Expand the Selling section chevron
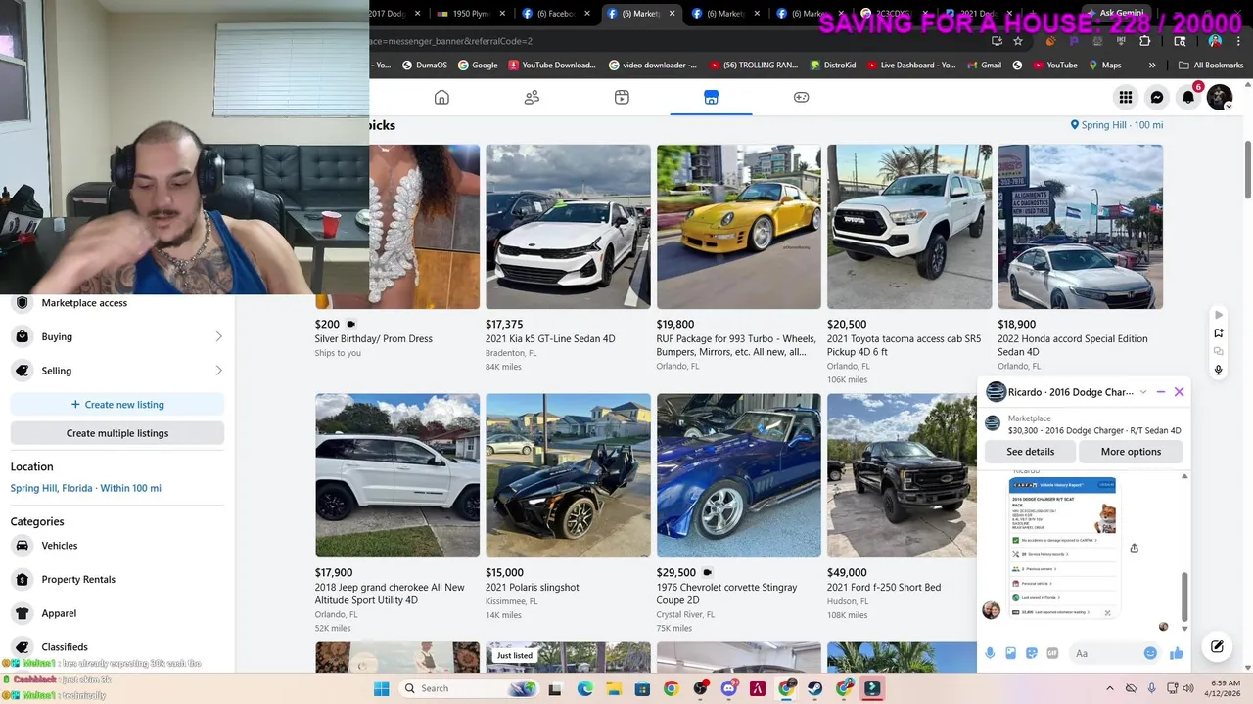 click(218, 371)
